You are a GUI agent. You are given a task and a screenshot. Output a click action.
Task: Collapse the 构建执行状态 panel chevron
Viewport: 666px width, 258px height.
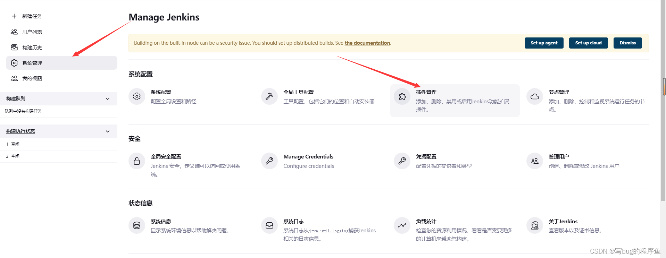(108, 131)
